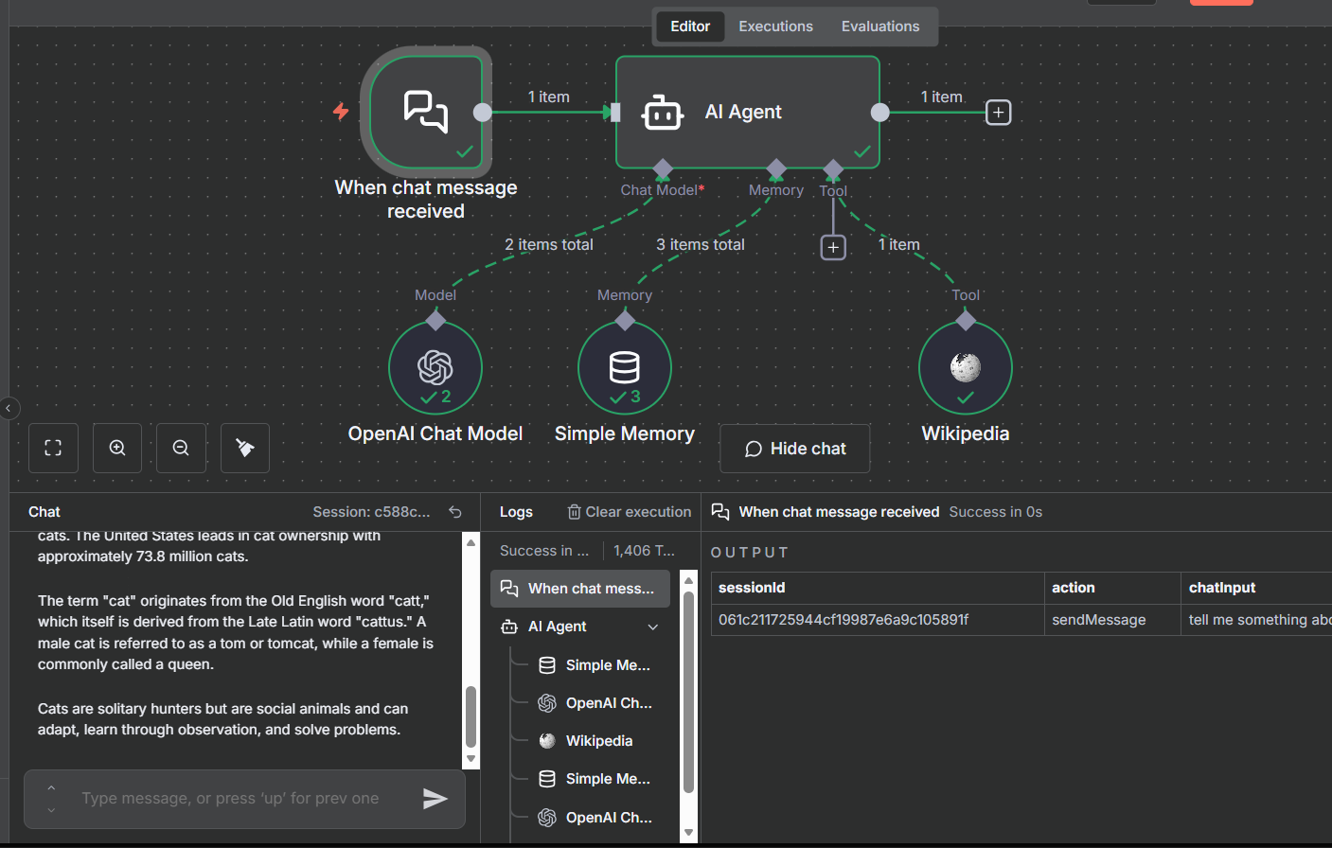Clear the execution logs
The image size is (1332, 848).
point(628,511)
